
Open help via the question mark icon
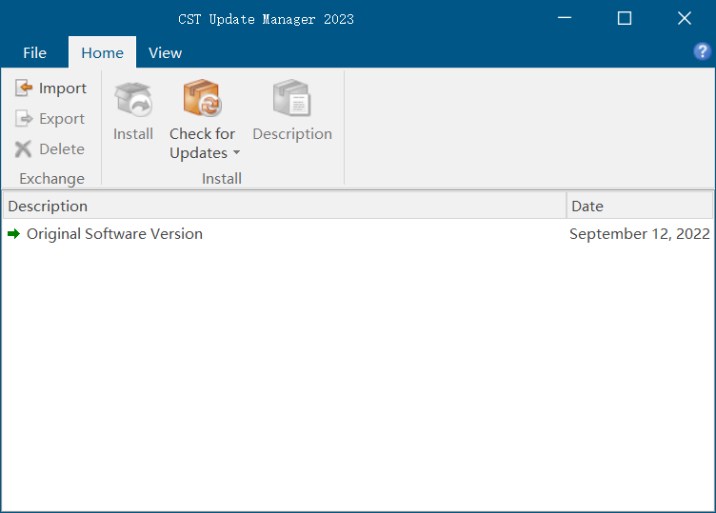(702, 51)
